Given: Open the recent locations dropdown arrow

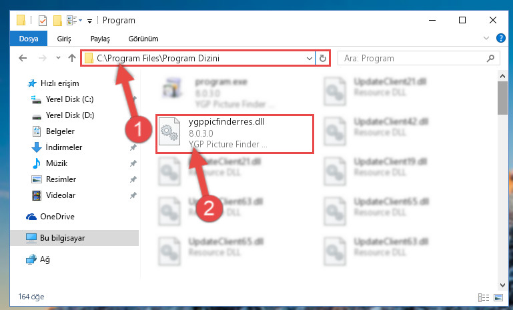Looking at the screenshot, I should 58,58.
